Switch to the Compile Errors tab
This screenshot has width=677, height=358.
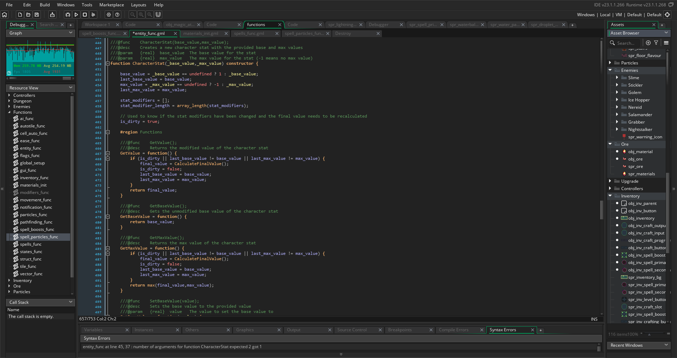[453, 330]
